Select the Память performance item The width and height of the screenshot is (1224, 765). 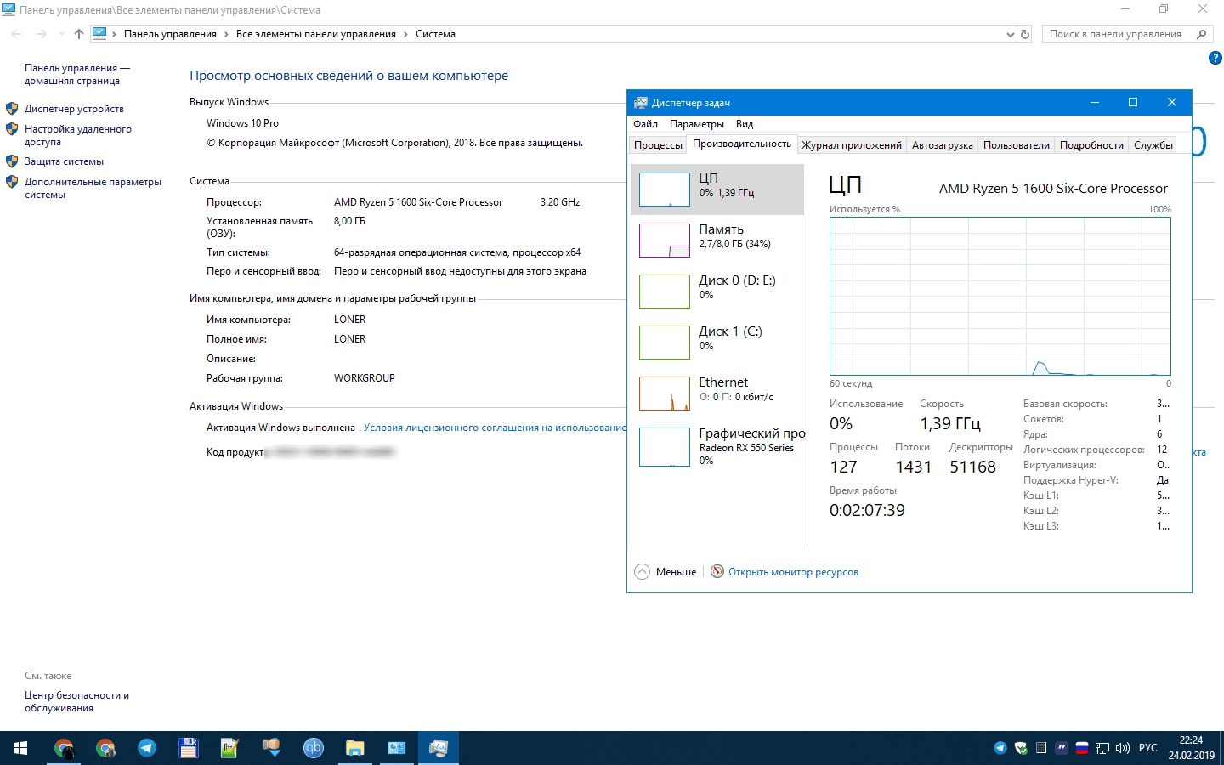[717, 241]
